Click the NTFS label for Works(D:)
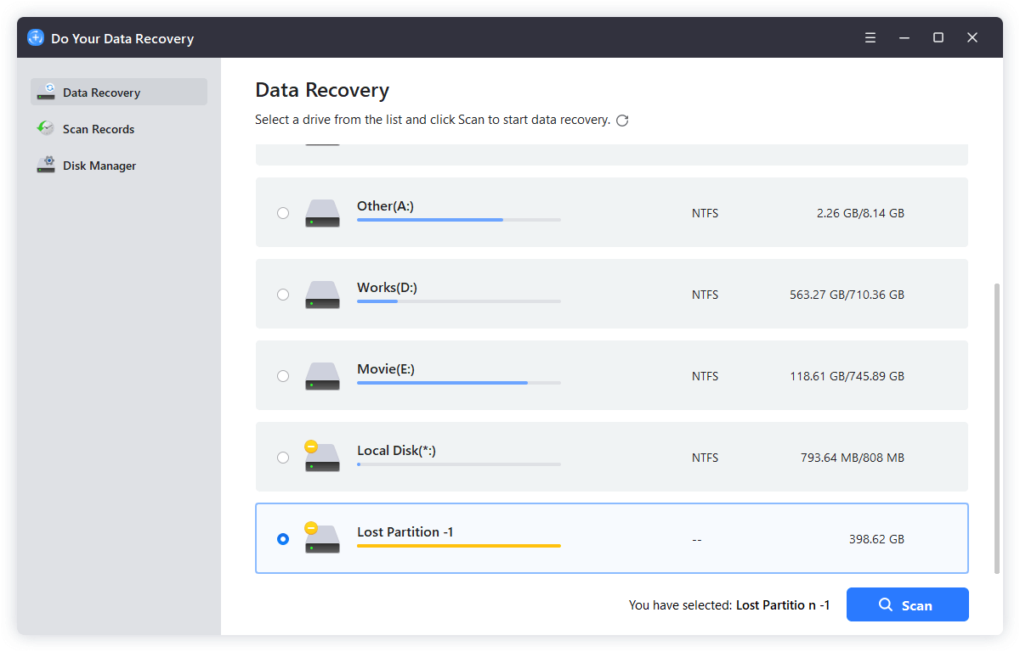 click(705, 295)
